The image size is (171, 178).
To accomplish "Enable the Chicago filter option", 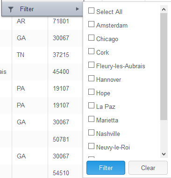I will point(91,38).
